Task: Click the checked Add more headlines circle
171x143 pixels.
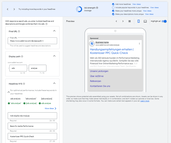Action: click(x=113, y=4)
